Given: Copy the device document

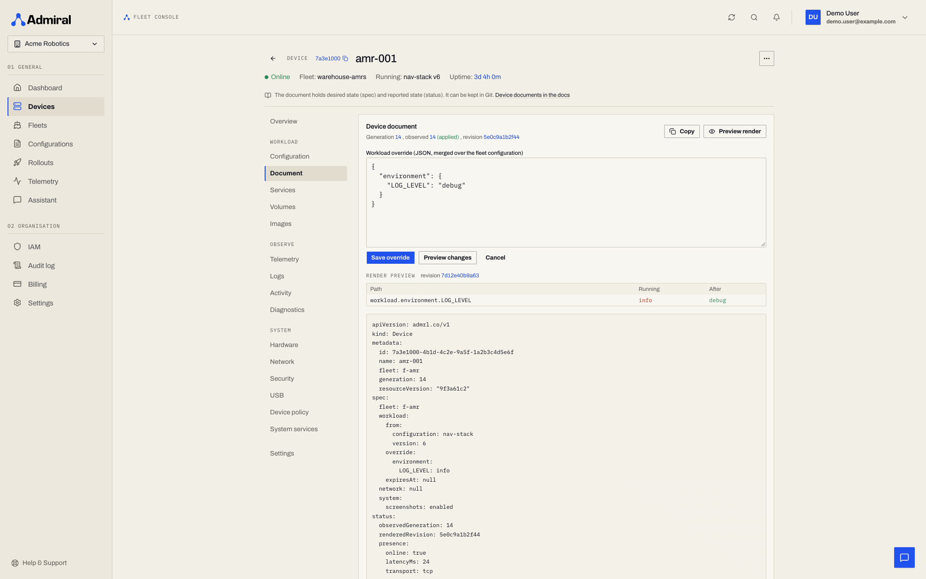Looking at the screenshot, I should click(682, 131).
